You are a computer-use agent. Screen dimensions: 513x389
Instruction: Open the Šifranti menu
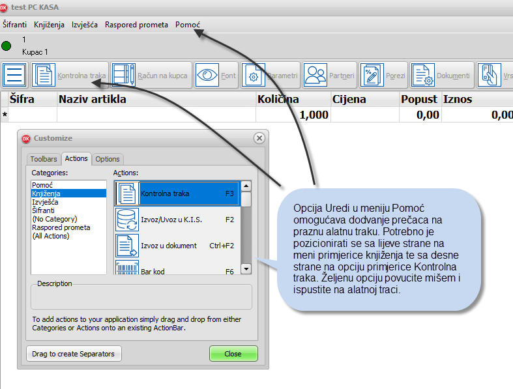[x=15, y=25]
